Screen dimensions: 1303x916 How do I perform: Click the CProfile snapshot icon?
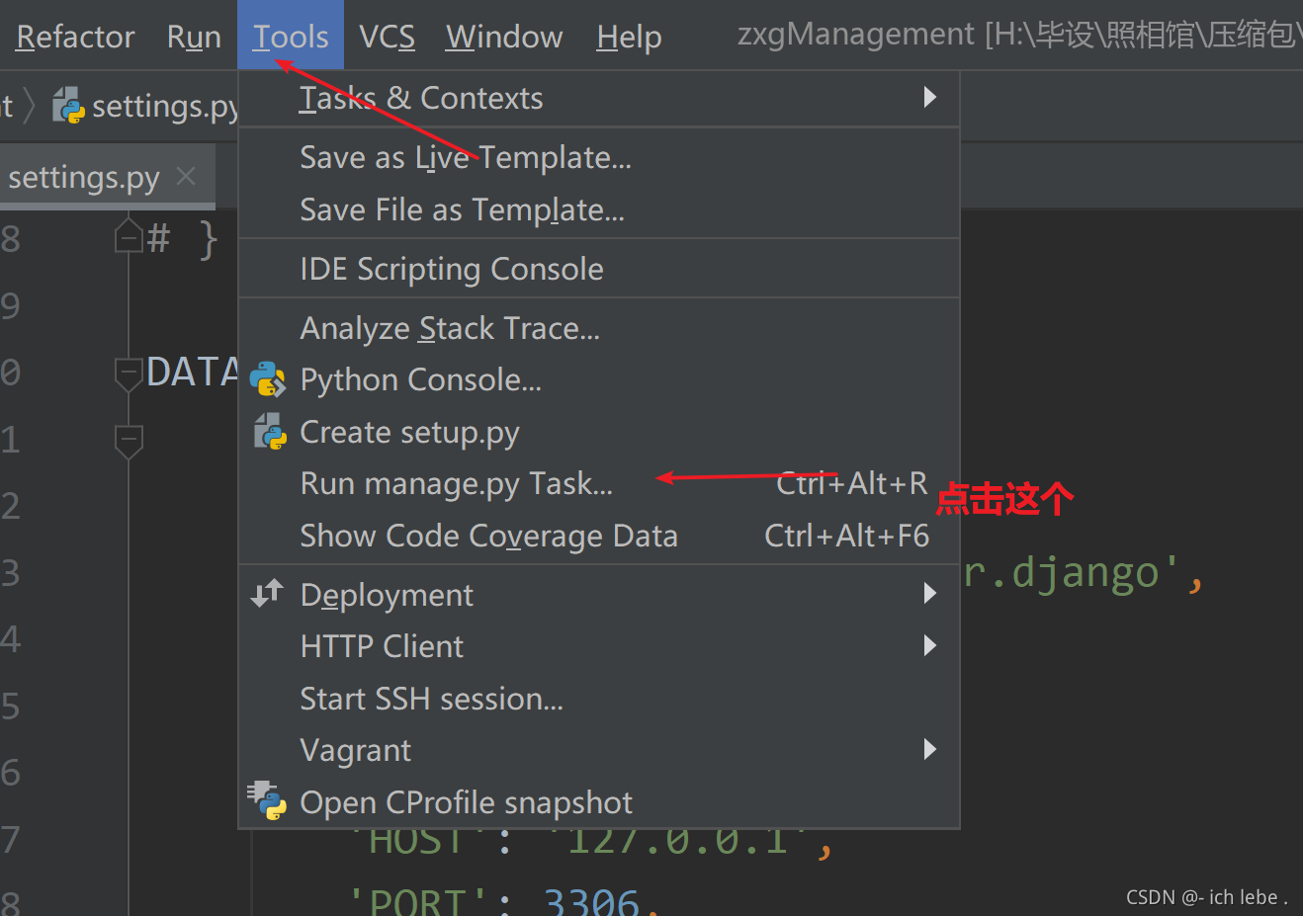267,800
